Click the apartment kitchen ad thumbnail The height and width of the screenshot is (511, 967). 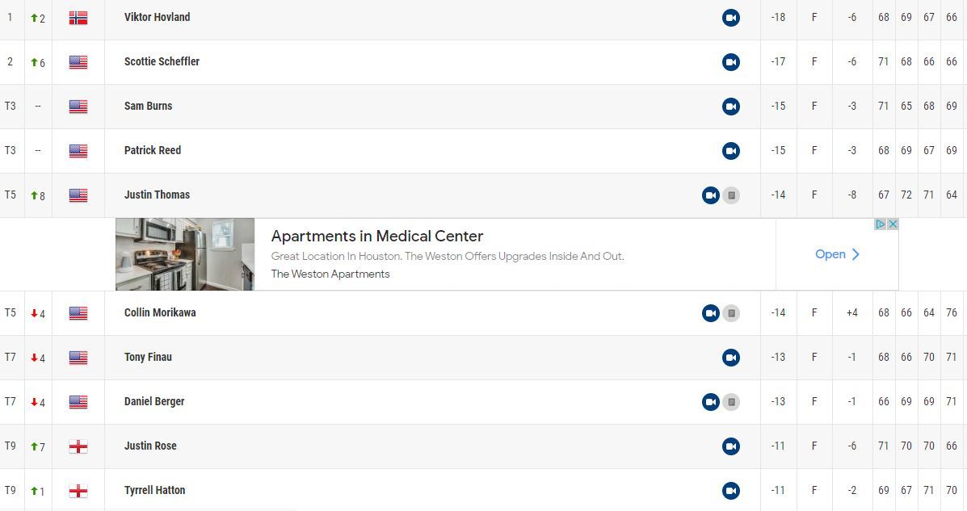point(185,254)
